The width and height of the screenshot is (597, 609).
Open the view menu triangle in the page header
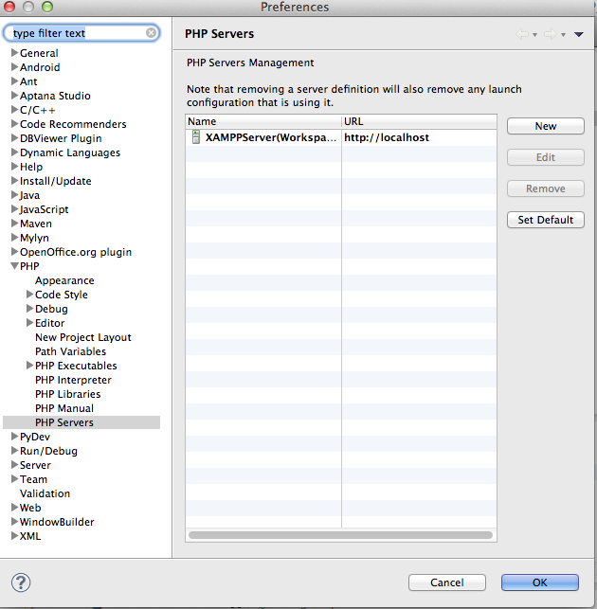[578, 34]
